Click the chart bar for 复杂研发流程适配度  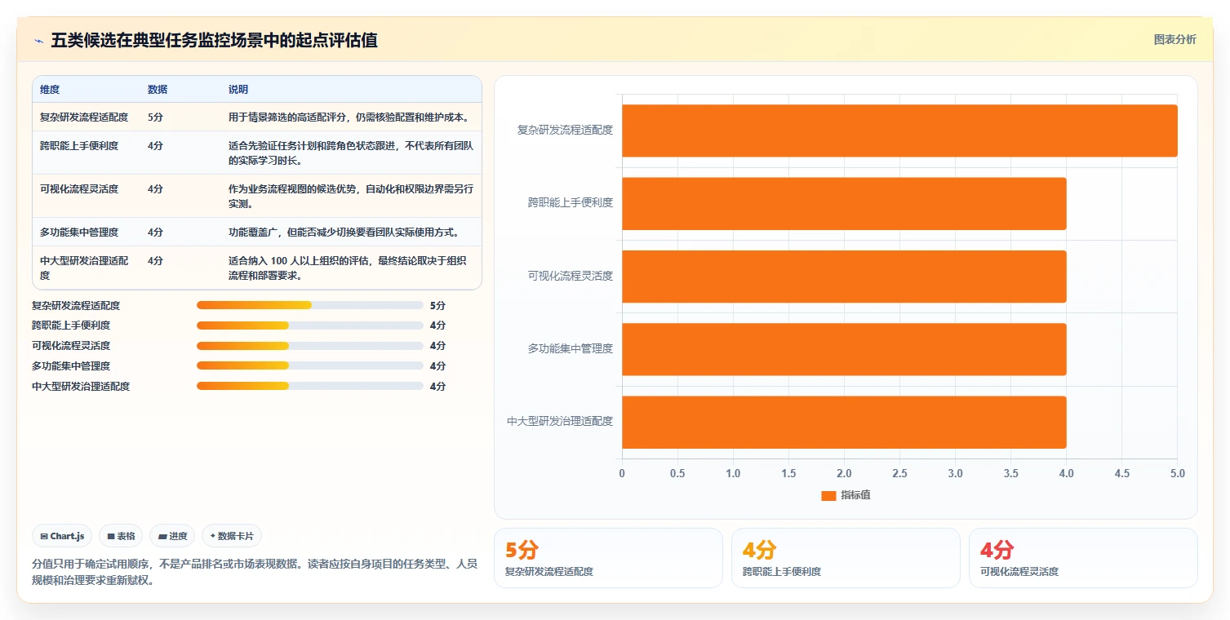[899, 131]
